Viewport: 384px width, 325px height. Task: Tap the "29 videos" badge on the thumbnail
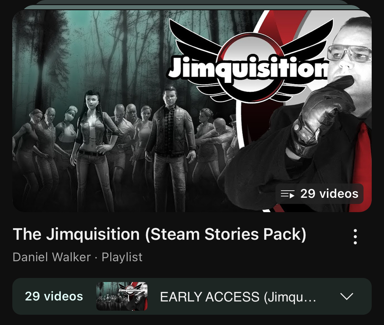pos(319,194)
